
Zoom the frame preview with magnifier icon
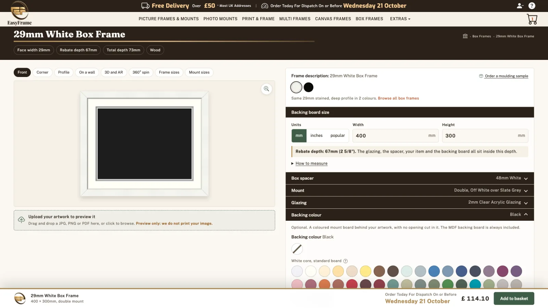pos(266,89)
